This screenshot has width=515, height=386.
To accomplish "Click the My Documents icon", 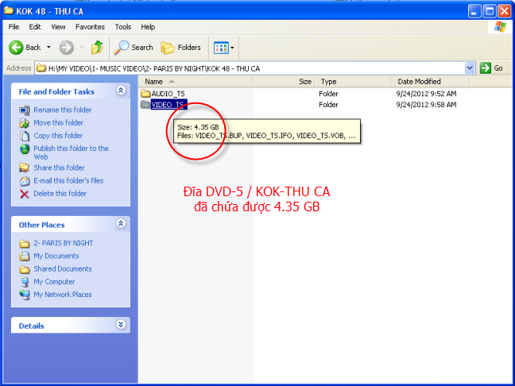I will 25,256.
